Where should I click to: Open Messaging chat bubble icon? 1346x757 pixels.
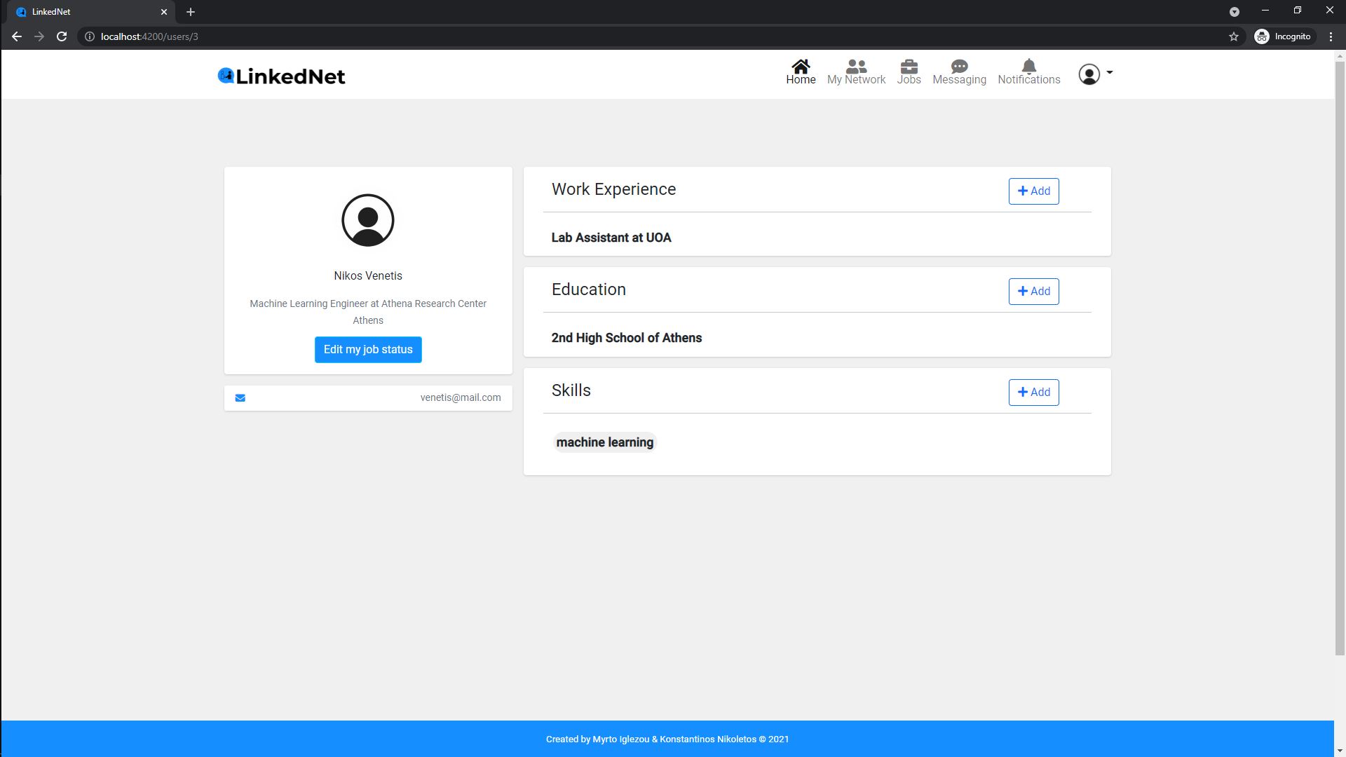coord(959,67)
